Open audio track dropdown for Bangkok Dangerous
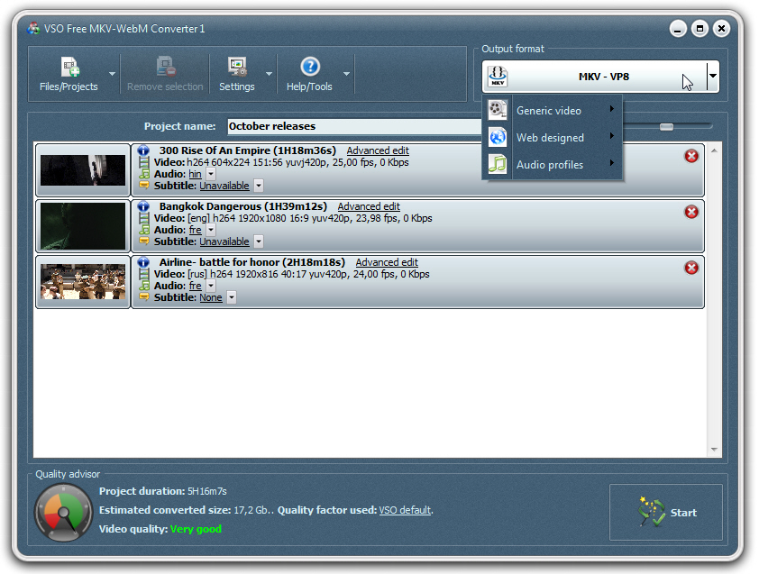The image size is (759, 574). point(211,230)
